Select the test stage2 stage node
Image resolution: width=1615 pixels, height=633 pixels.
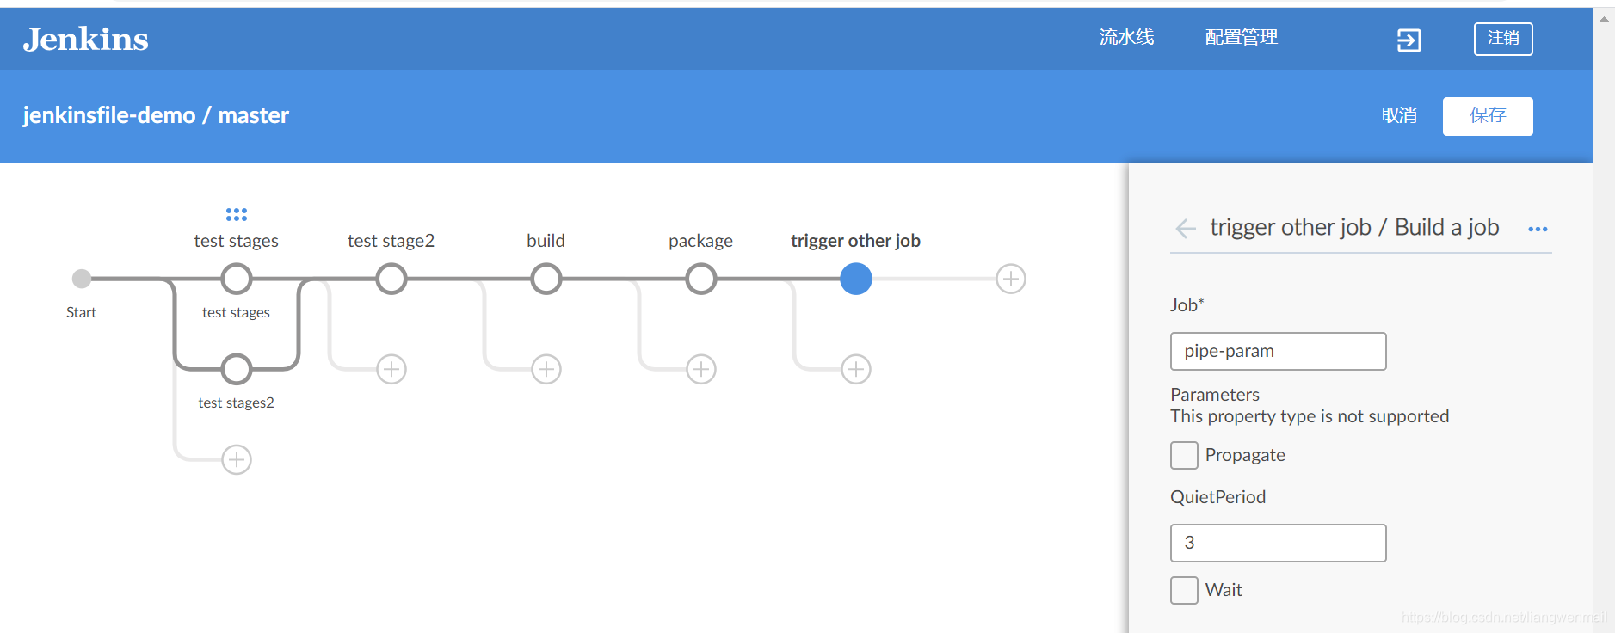(x=391, y=279)
